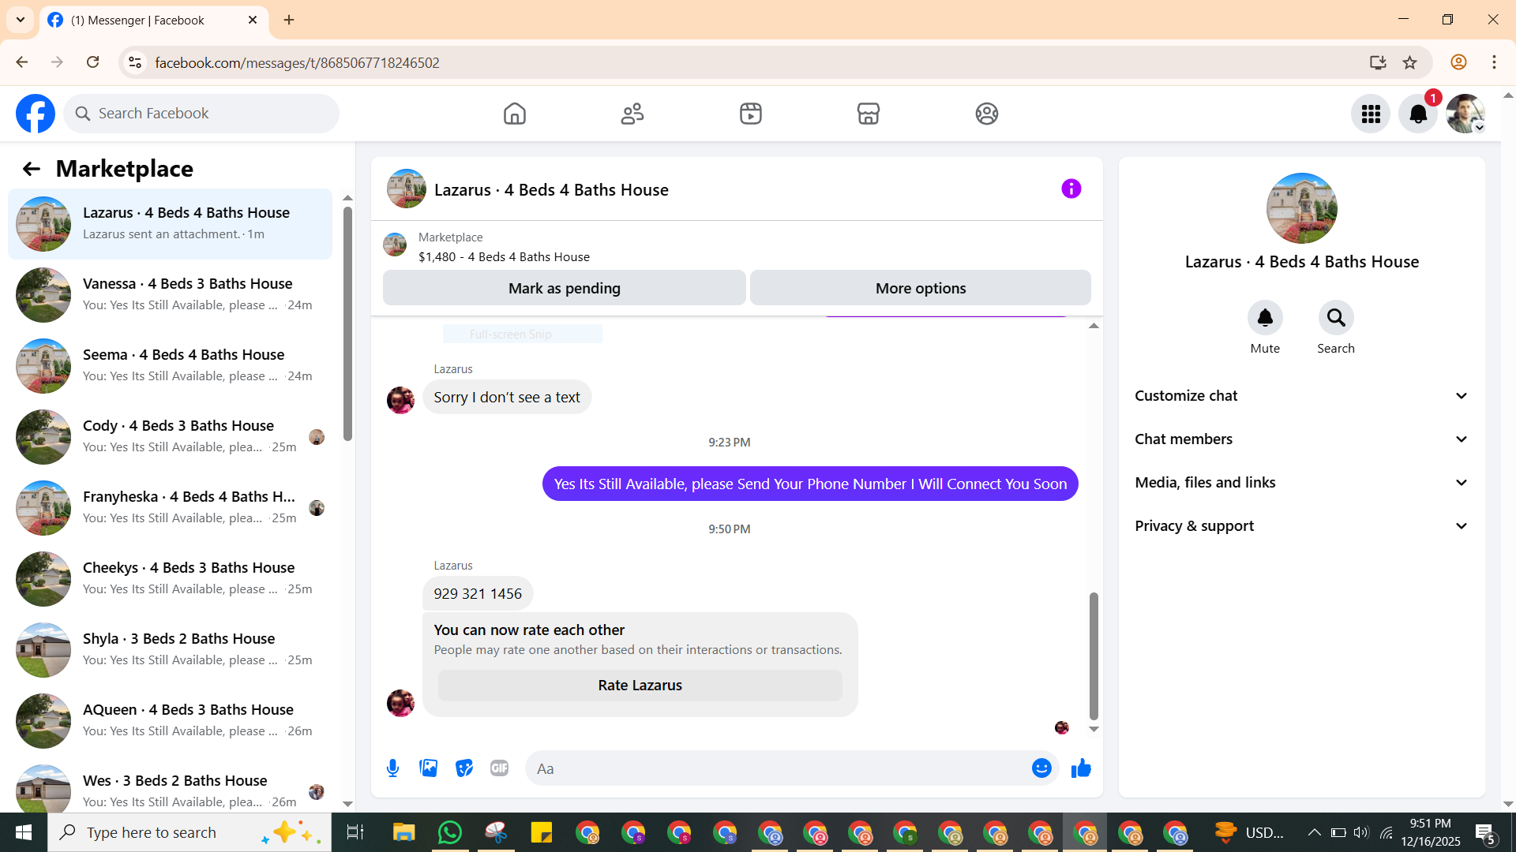Click the phone number message 929 321 1456
Image resolution: width=1516 pixels, height=852 pixels.
[478, 594]
